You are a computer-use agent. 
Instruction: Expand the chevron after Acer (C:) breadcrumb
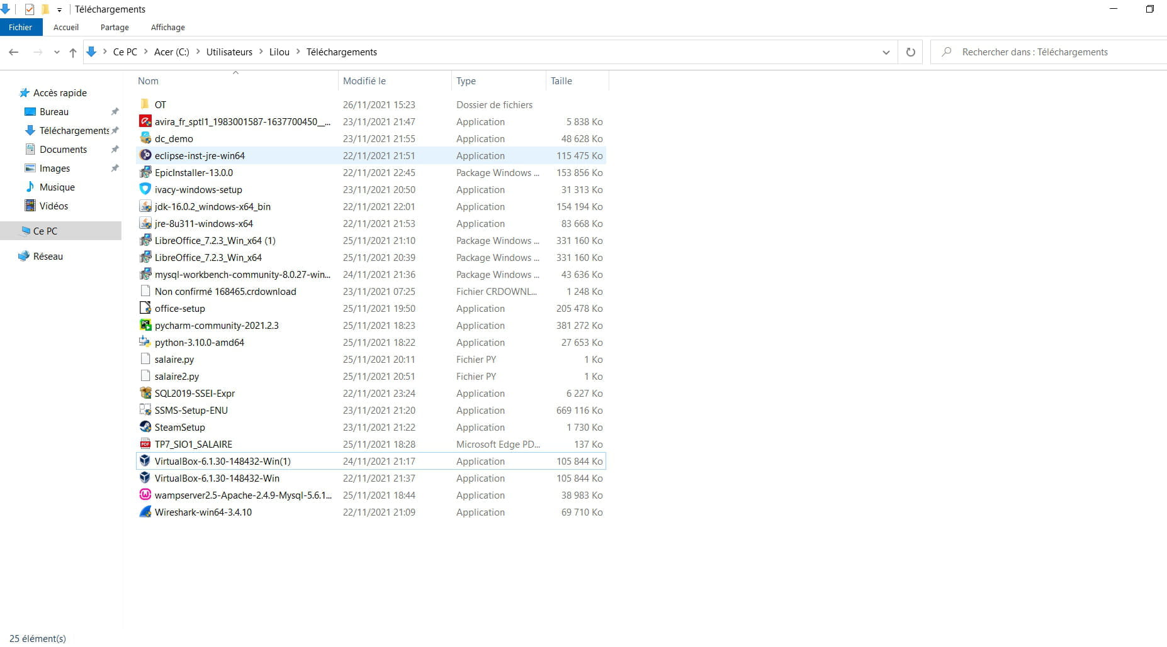[x=198, y=52]
